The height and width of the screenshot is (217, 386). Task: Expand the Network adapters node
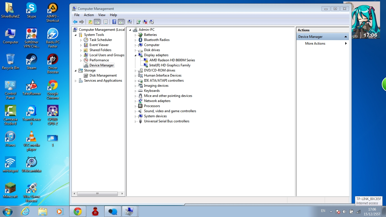(x=135, y=101)
